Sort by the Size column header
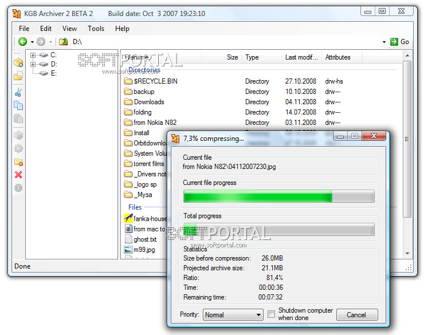Screen dimensions: 424x335 [221, 57]
